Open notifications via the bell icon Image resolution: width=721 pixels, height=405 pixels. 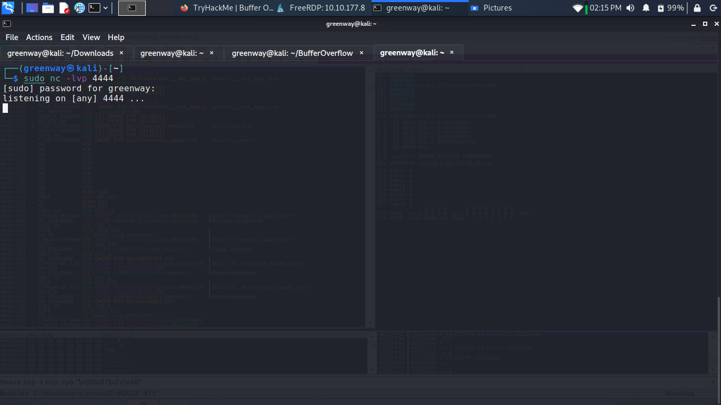[646, 8]
